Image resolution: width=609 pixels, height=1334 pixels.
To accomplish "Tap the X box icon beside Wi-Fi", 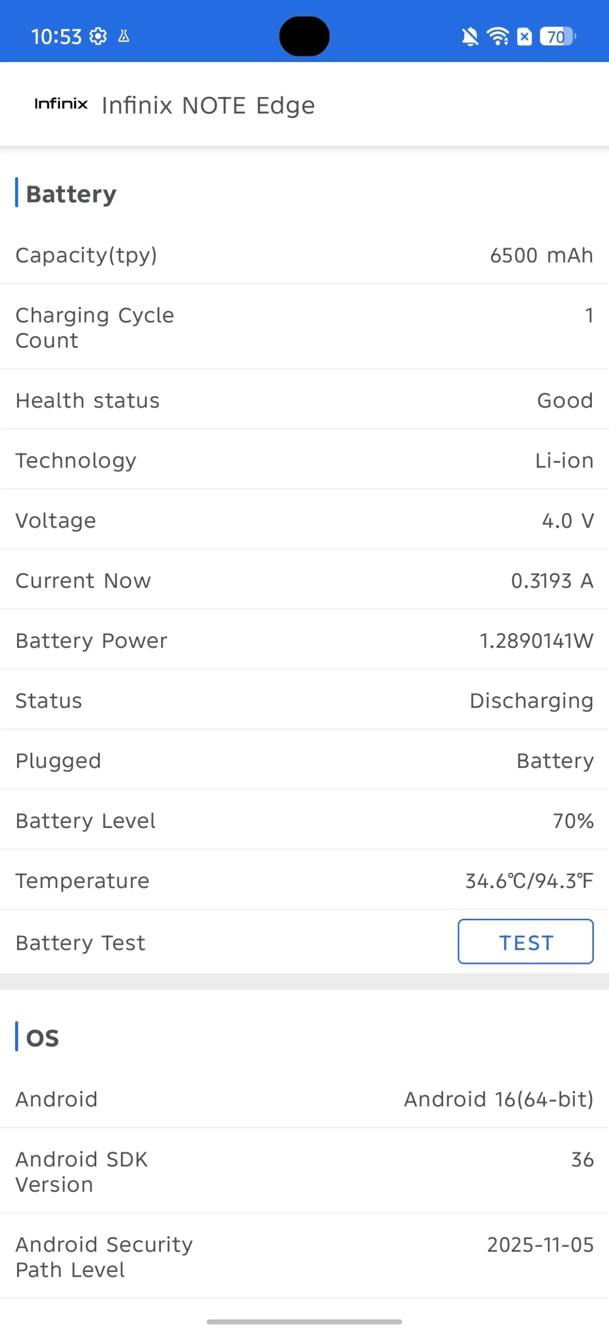I will click(x=525, y=36).
